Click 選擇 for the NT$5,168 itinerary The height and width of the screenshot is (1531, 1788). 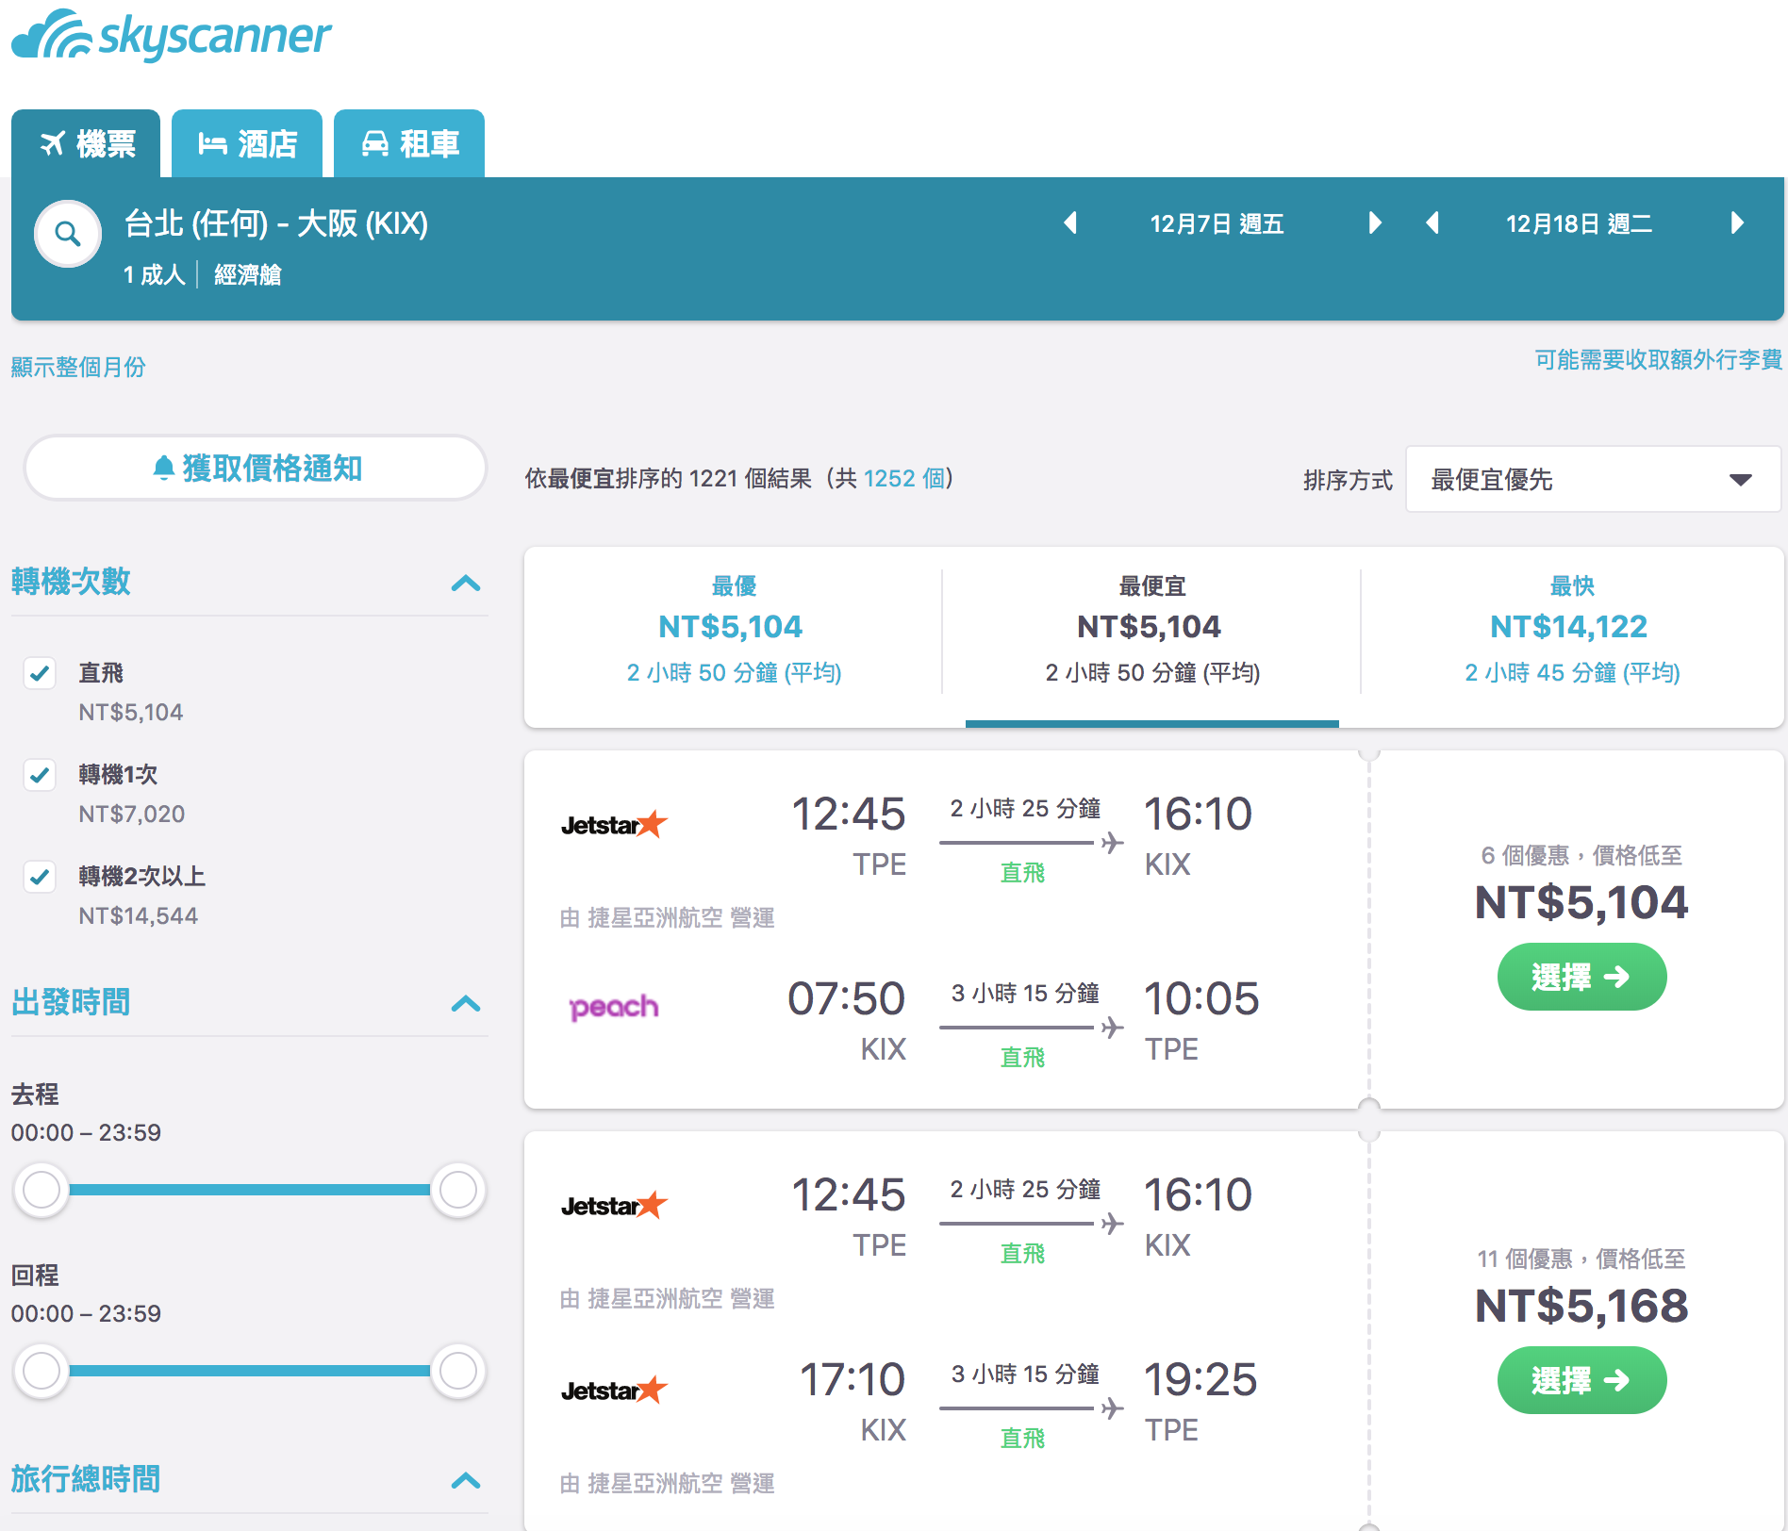pyautogui.click(x=1581, y=1380)
